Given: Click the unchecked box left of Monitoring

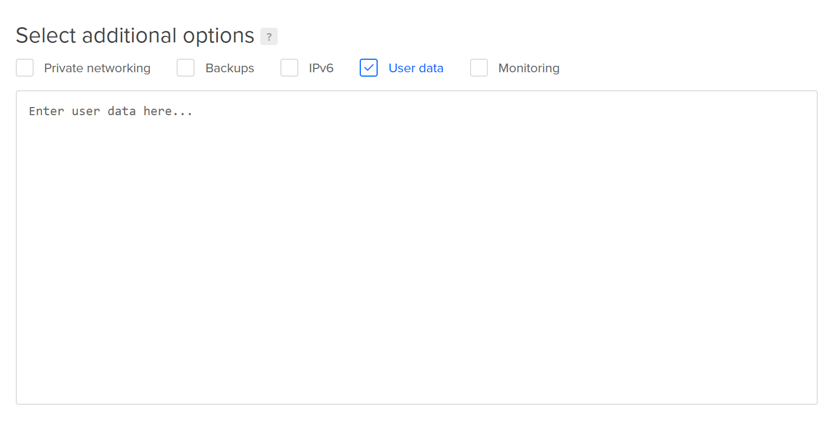Looking at the screenshot, I should [x=479, y=68].
